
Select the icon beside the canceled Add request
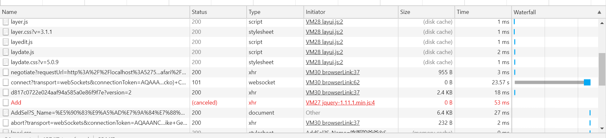pyautogui.click(x=5, y=103)
